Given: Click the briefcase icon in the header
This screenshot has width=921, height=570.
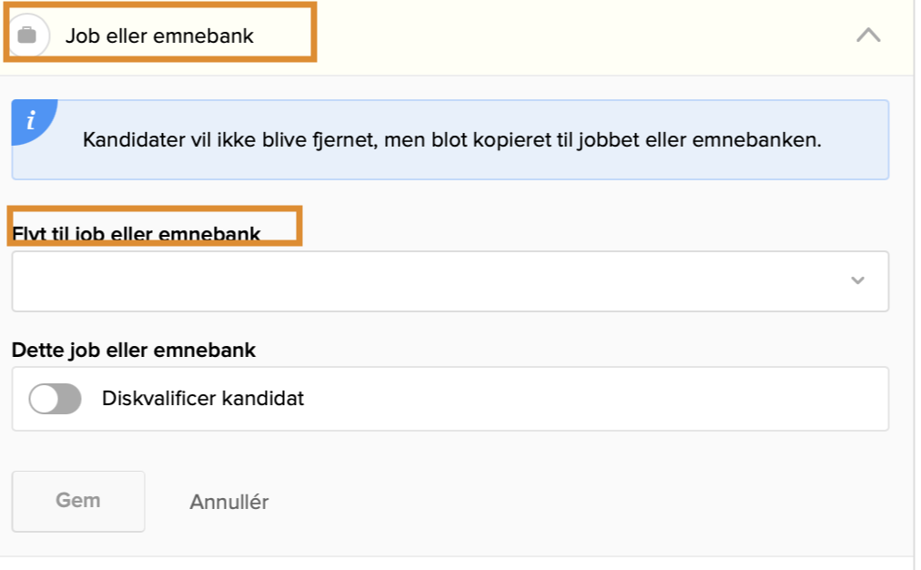Looking at the screenshot, I should 27,36.
